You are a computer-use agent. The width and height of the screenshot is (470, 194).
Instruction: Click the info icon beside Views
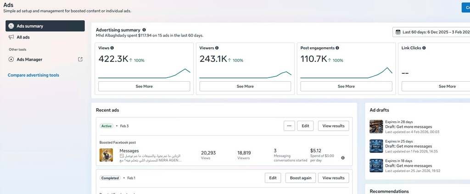pyautogui.click(x=112, y=48)
